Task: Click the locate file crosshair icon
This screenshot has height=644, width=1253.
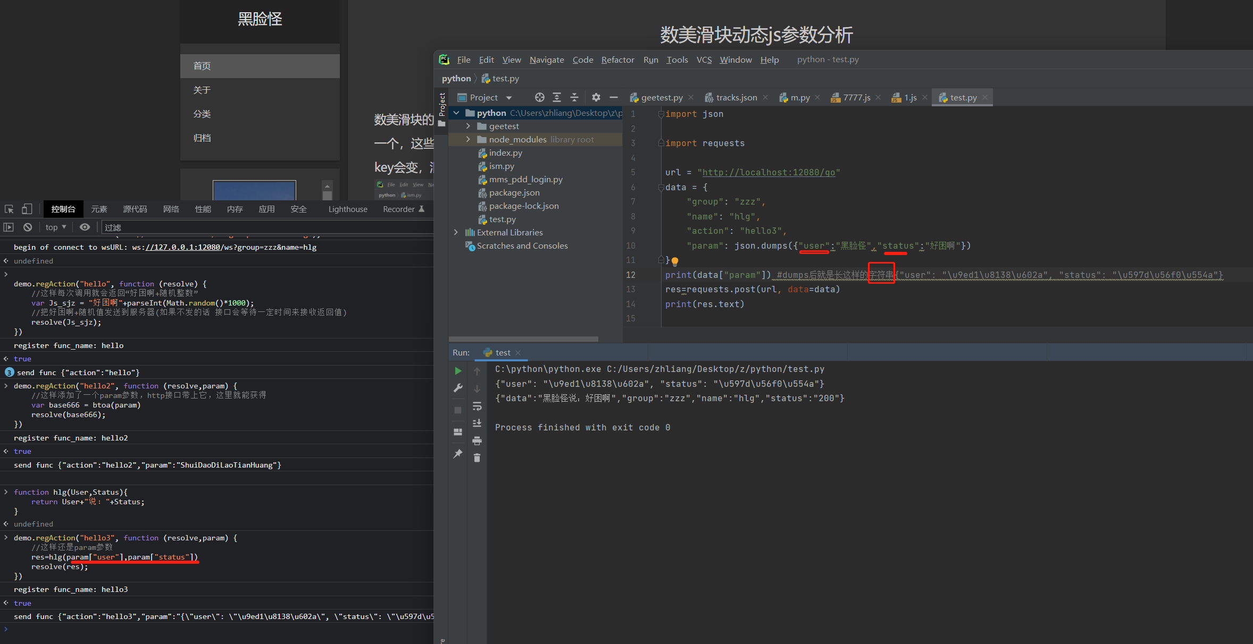Action: [539, 97]
